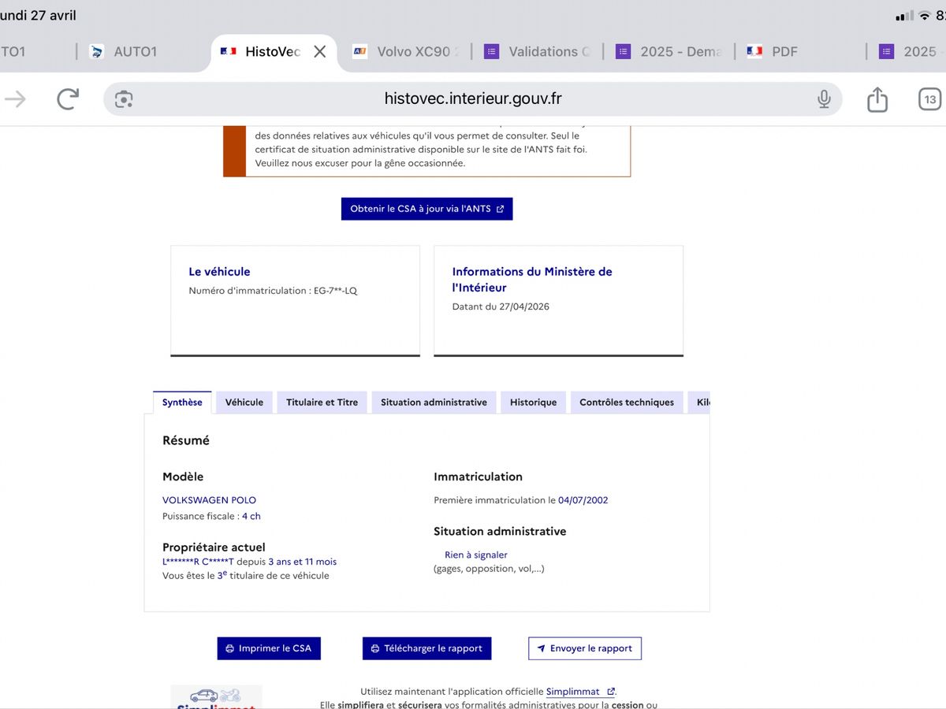
Task: Reload the page with the refresh icon
Action: coord(68,98)
